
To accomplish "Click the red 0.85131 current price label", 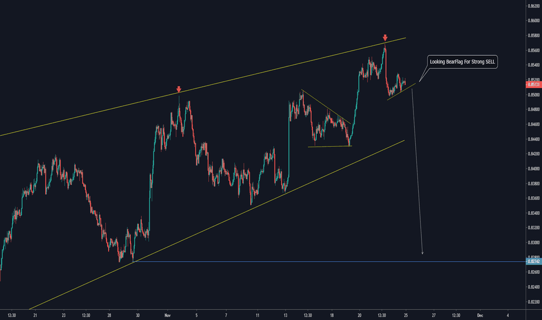I will 533,84.
